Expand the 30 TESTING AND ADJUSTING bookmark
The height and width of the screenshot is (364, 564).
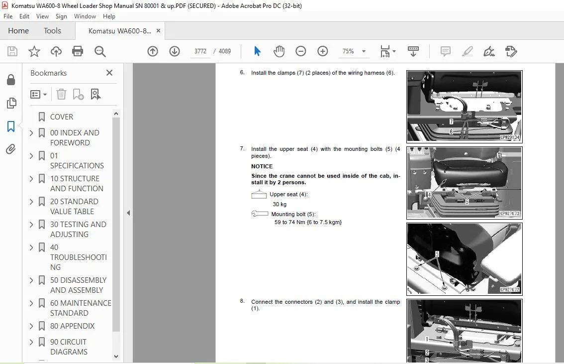pyautogui.click(x=31, y=225)
